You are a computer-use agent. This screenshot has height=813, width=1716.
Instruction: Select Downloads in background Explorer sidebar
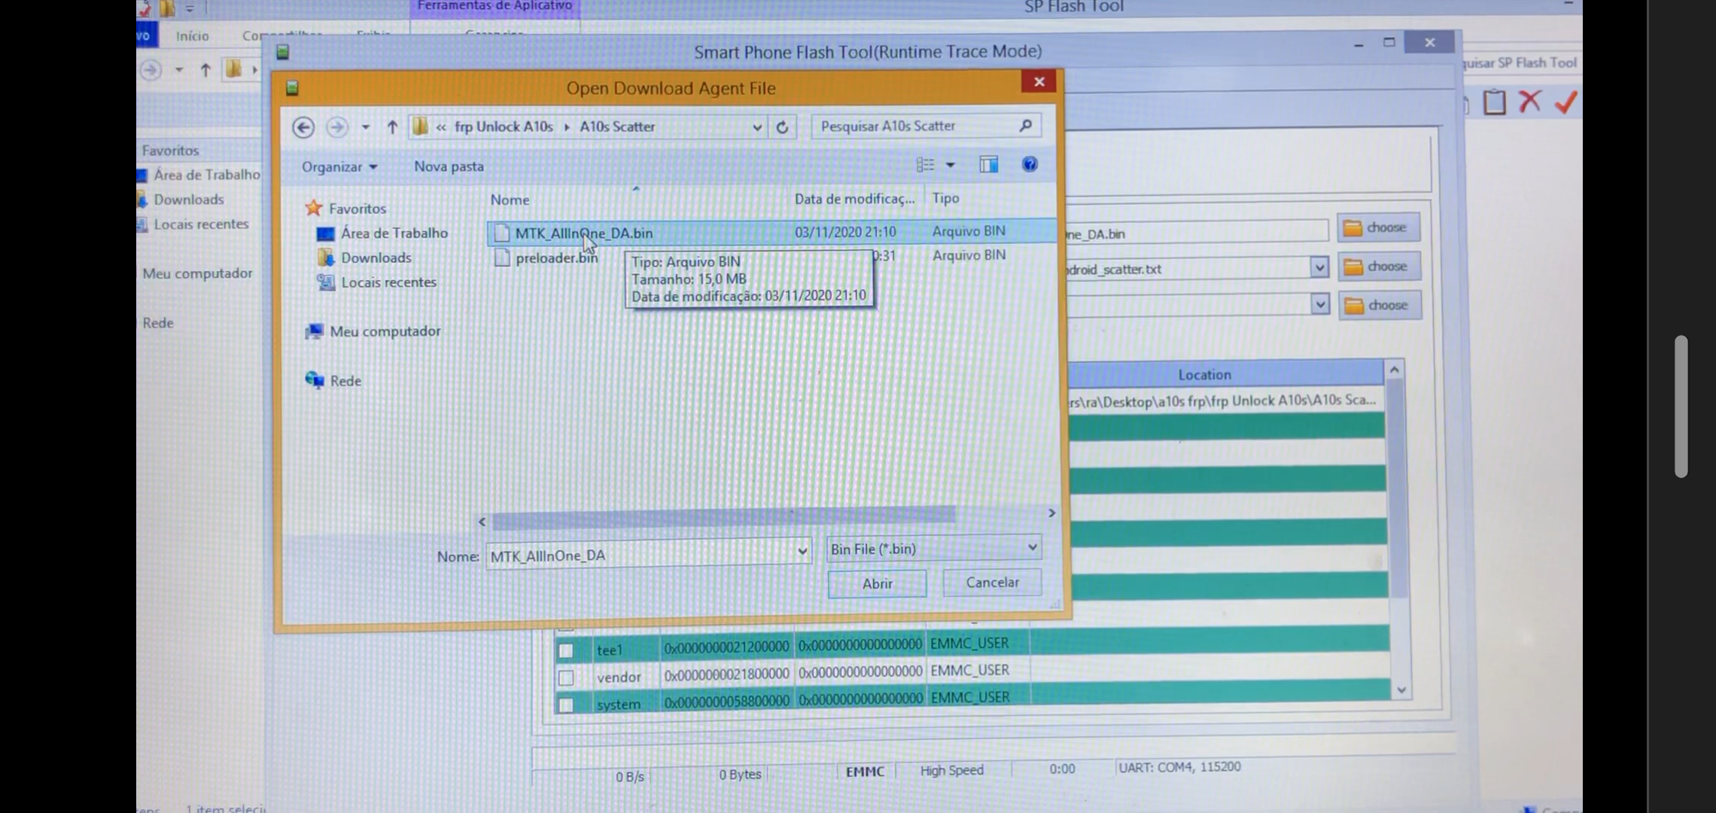pos(188,199)
